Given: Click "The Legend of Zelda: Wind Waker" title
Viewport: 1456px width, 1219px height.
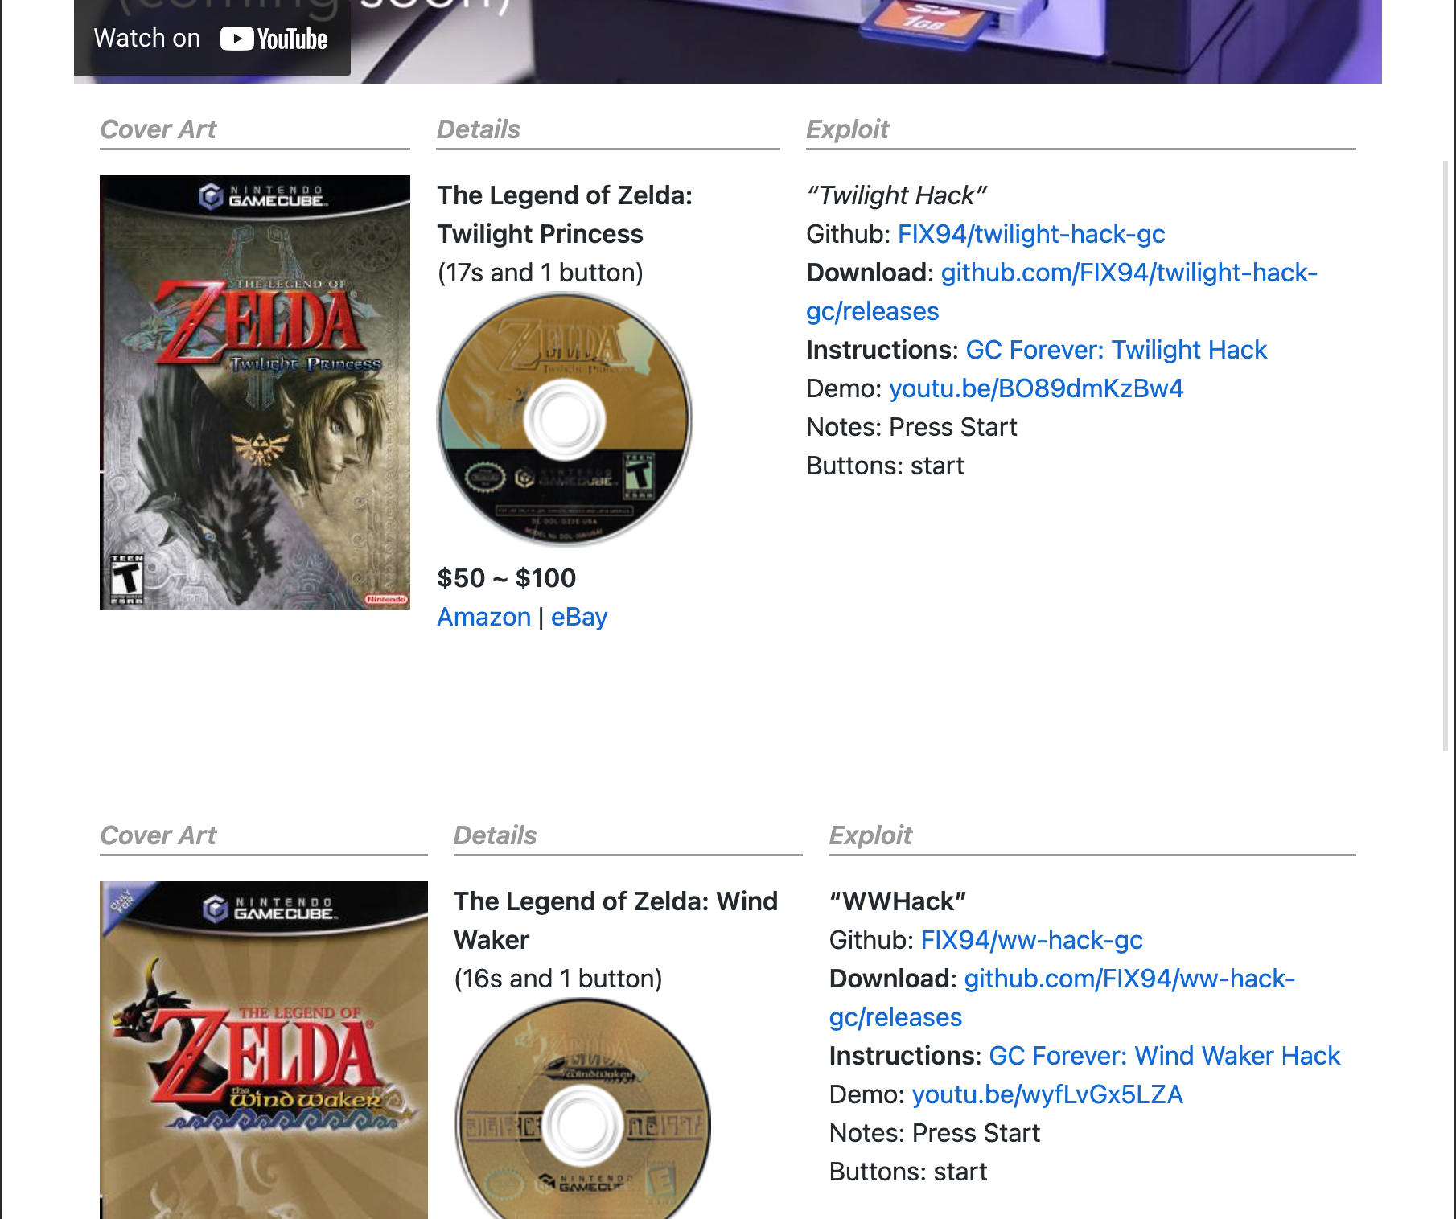Looking at the screenshot, I should [x=615, y=921].
